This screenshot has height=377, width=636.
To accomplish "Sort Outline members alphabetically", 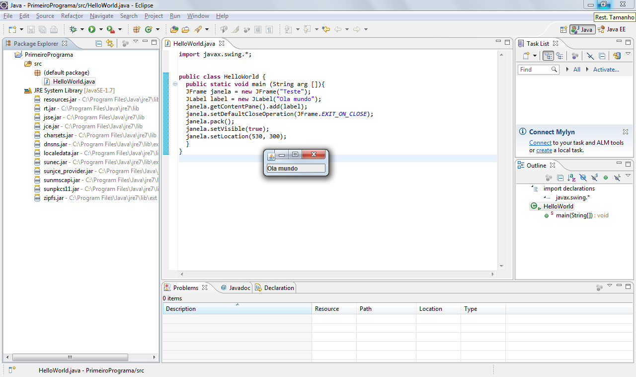I will 571,178.
